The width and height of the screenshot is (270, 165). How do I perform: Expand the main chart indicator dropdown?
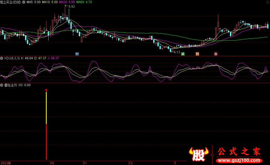pos(24,2)
